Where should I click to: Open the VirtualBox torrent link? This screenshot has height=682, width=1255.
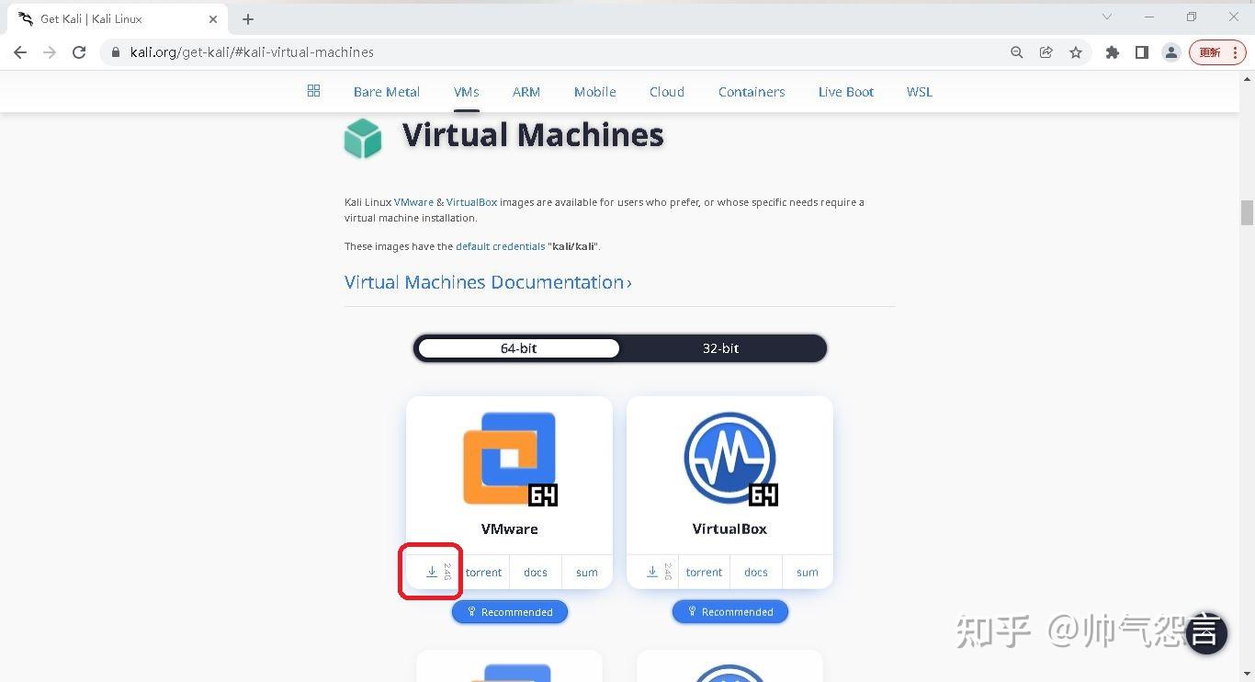[705, 572]
